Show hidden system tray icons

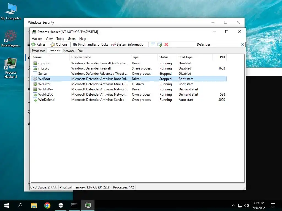coord(233,206)
